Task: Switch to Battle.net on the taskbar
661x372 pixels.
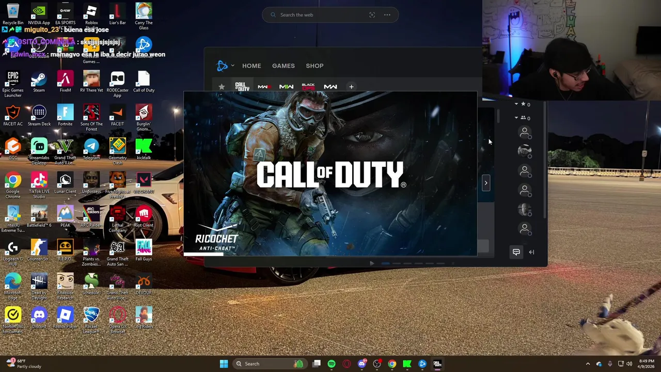Action: (422, 364)
